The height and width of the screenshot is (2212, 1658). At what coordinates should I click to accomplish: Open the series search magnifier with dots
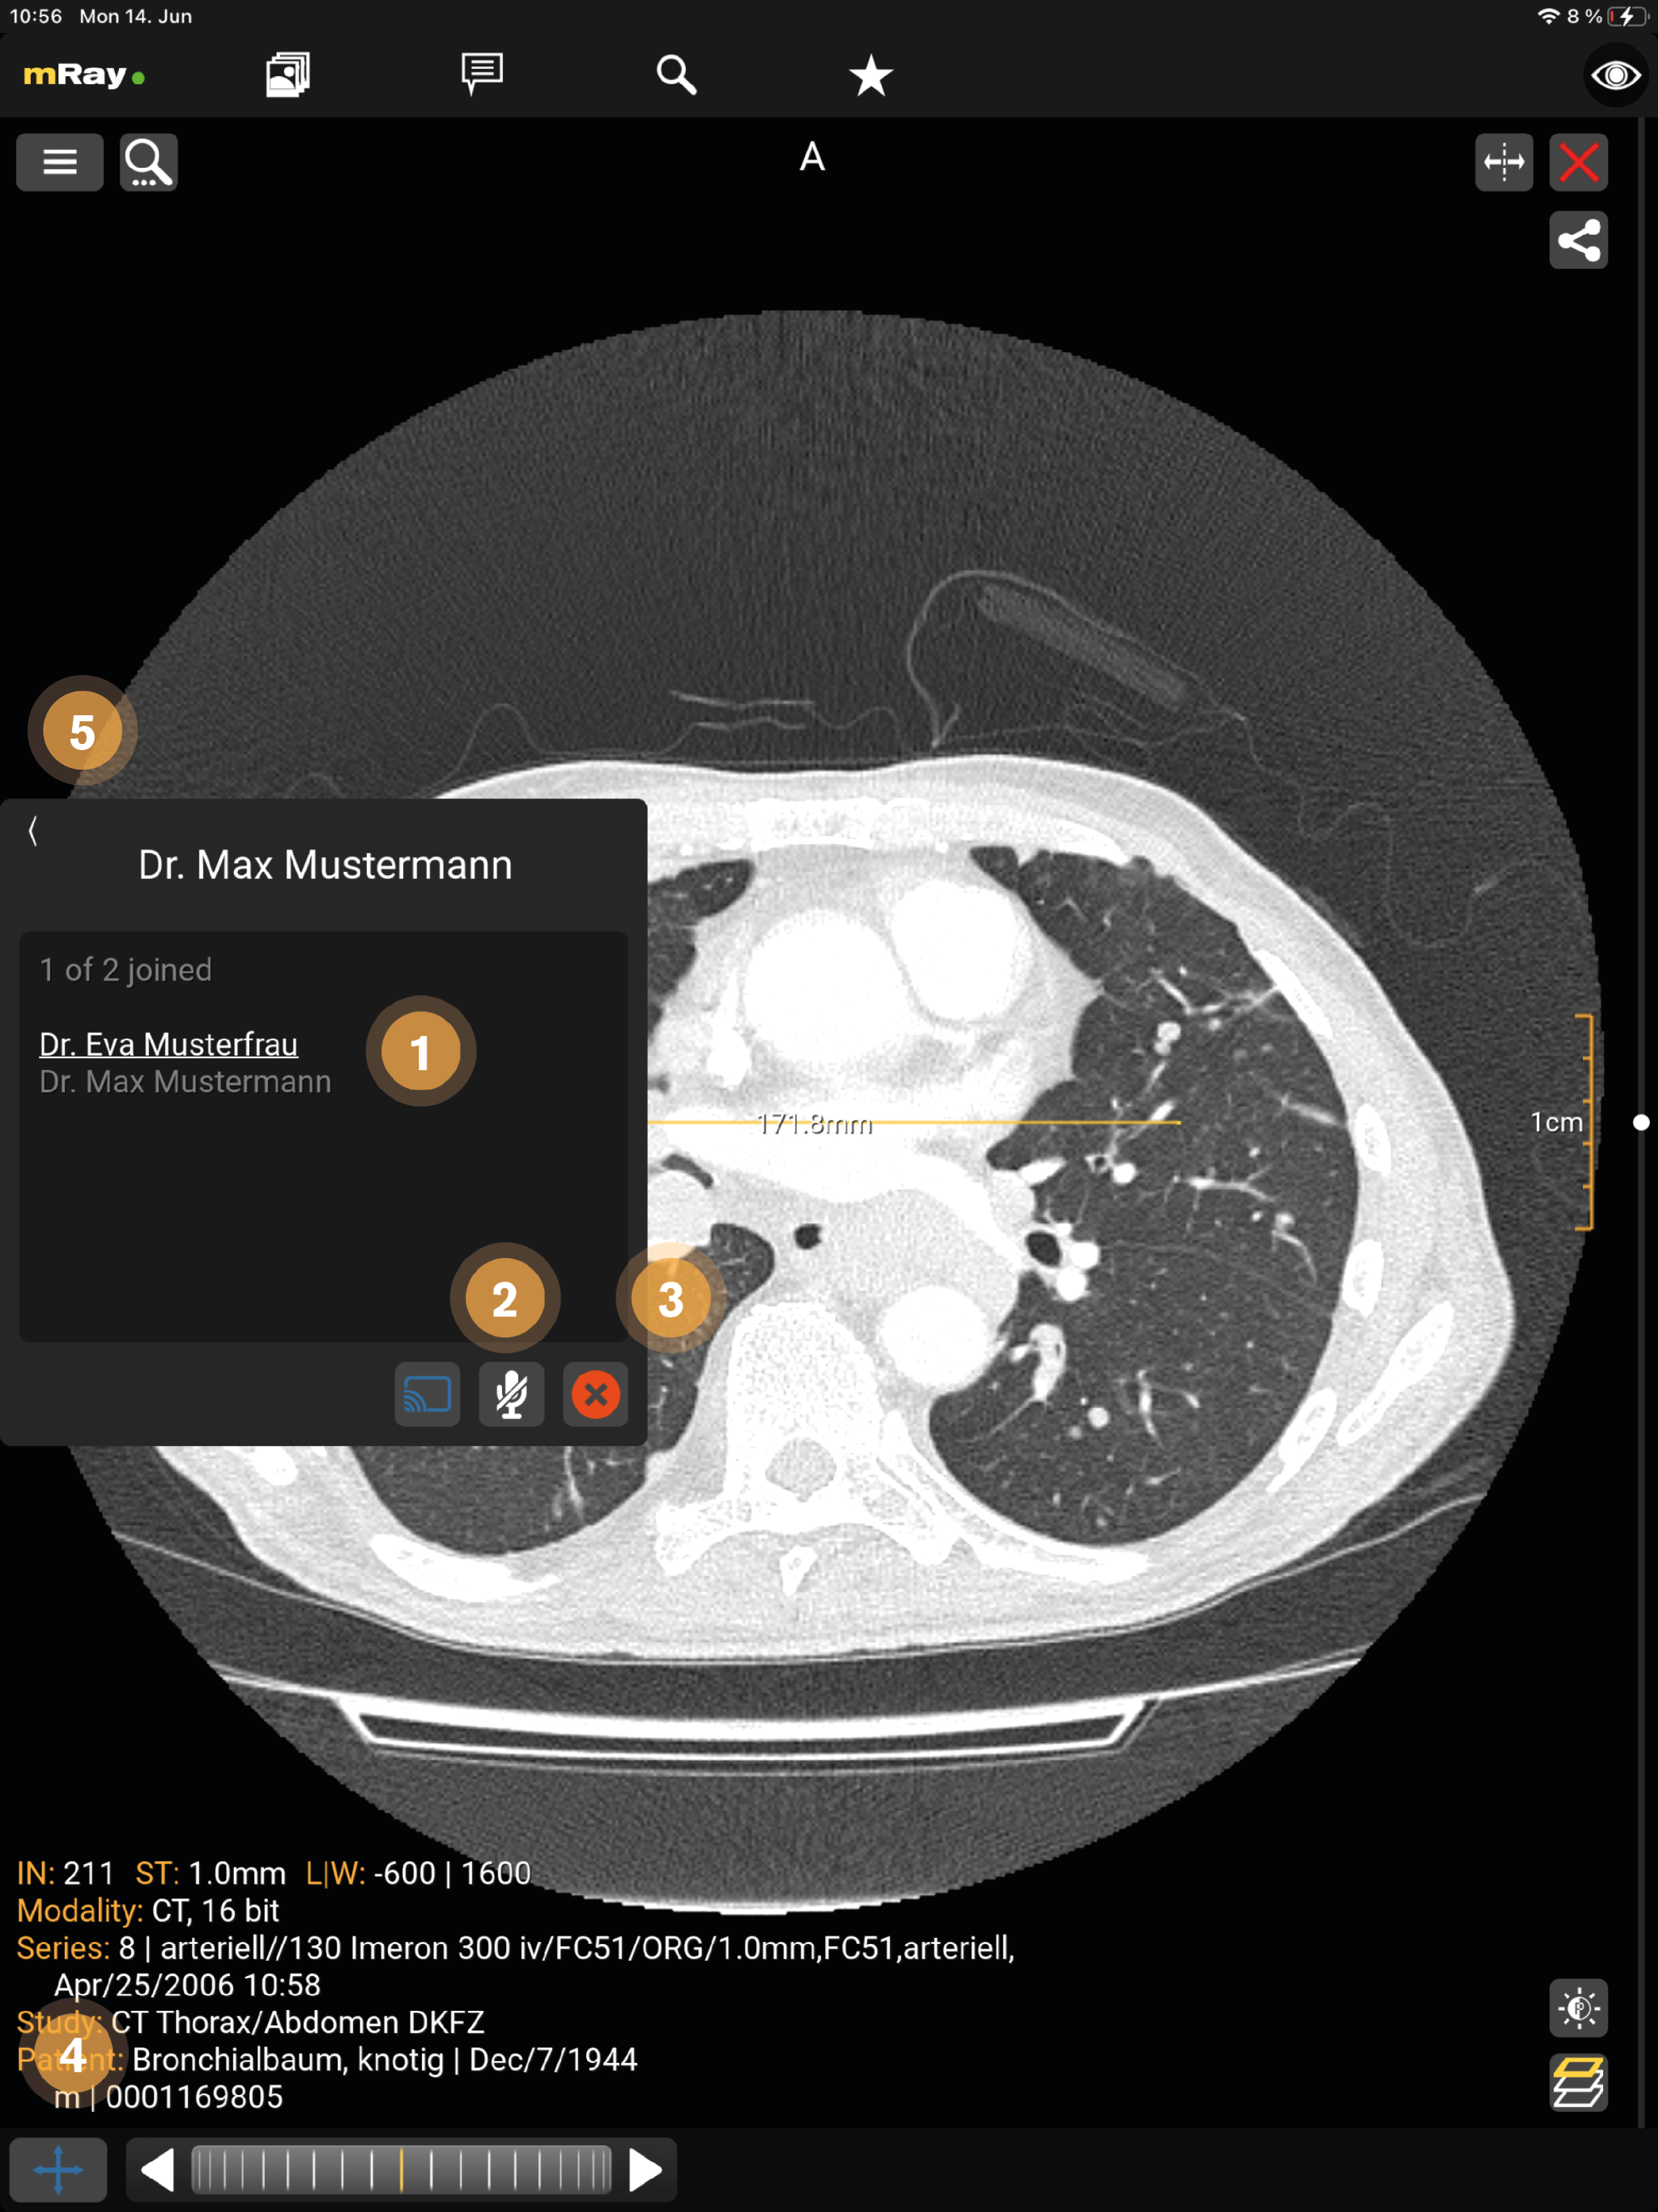tap(148, 162)
